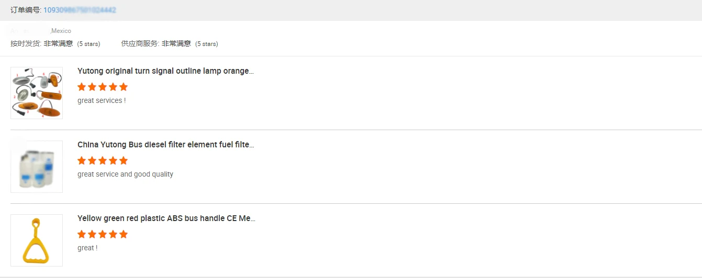Click the "great !" review comment
The width and height of the screenshot is (702, 278).
click(87, 248)
